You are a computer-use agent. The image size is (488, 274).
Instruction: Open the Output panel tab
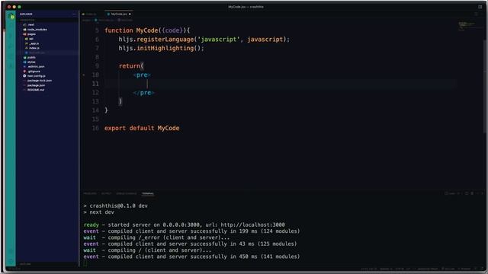point(107,193)
